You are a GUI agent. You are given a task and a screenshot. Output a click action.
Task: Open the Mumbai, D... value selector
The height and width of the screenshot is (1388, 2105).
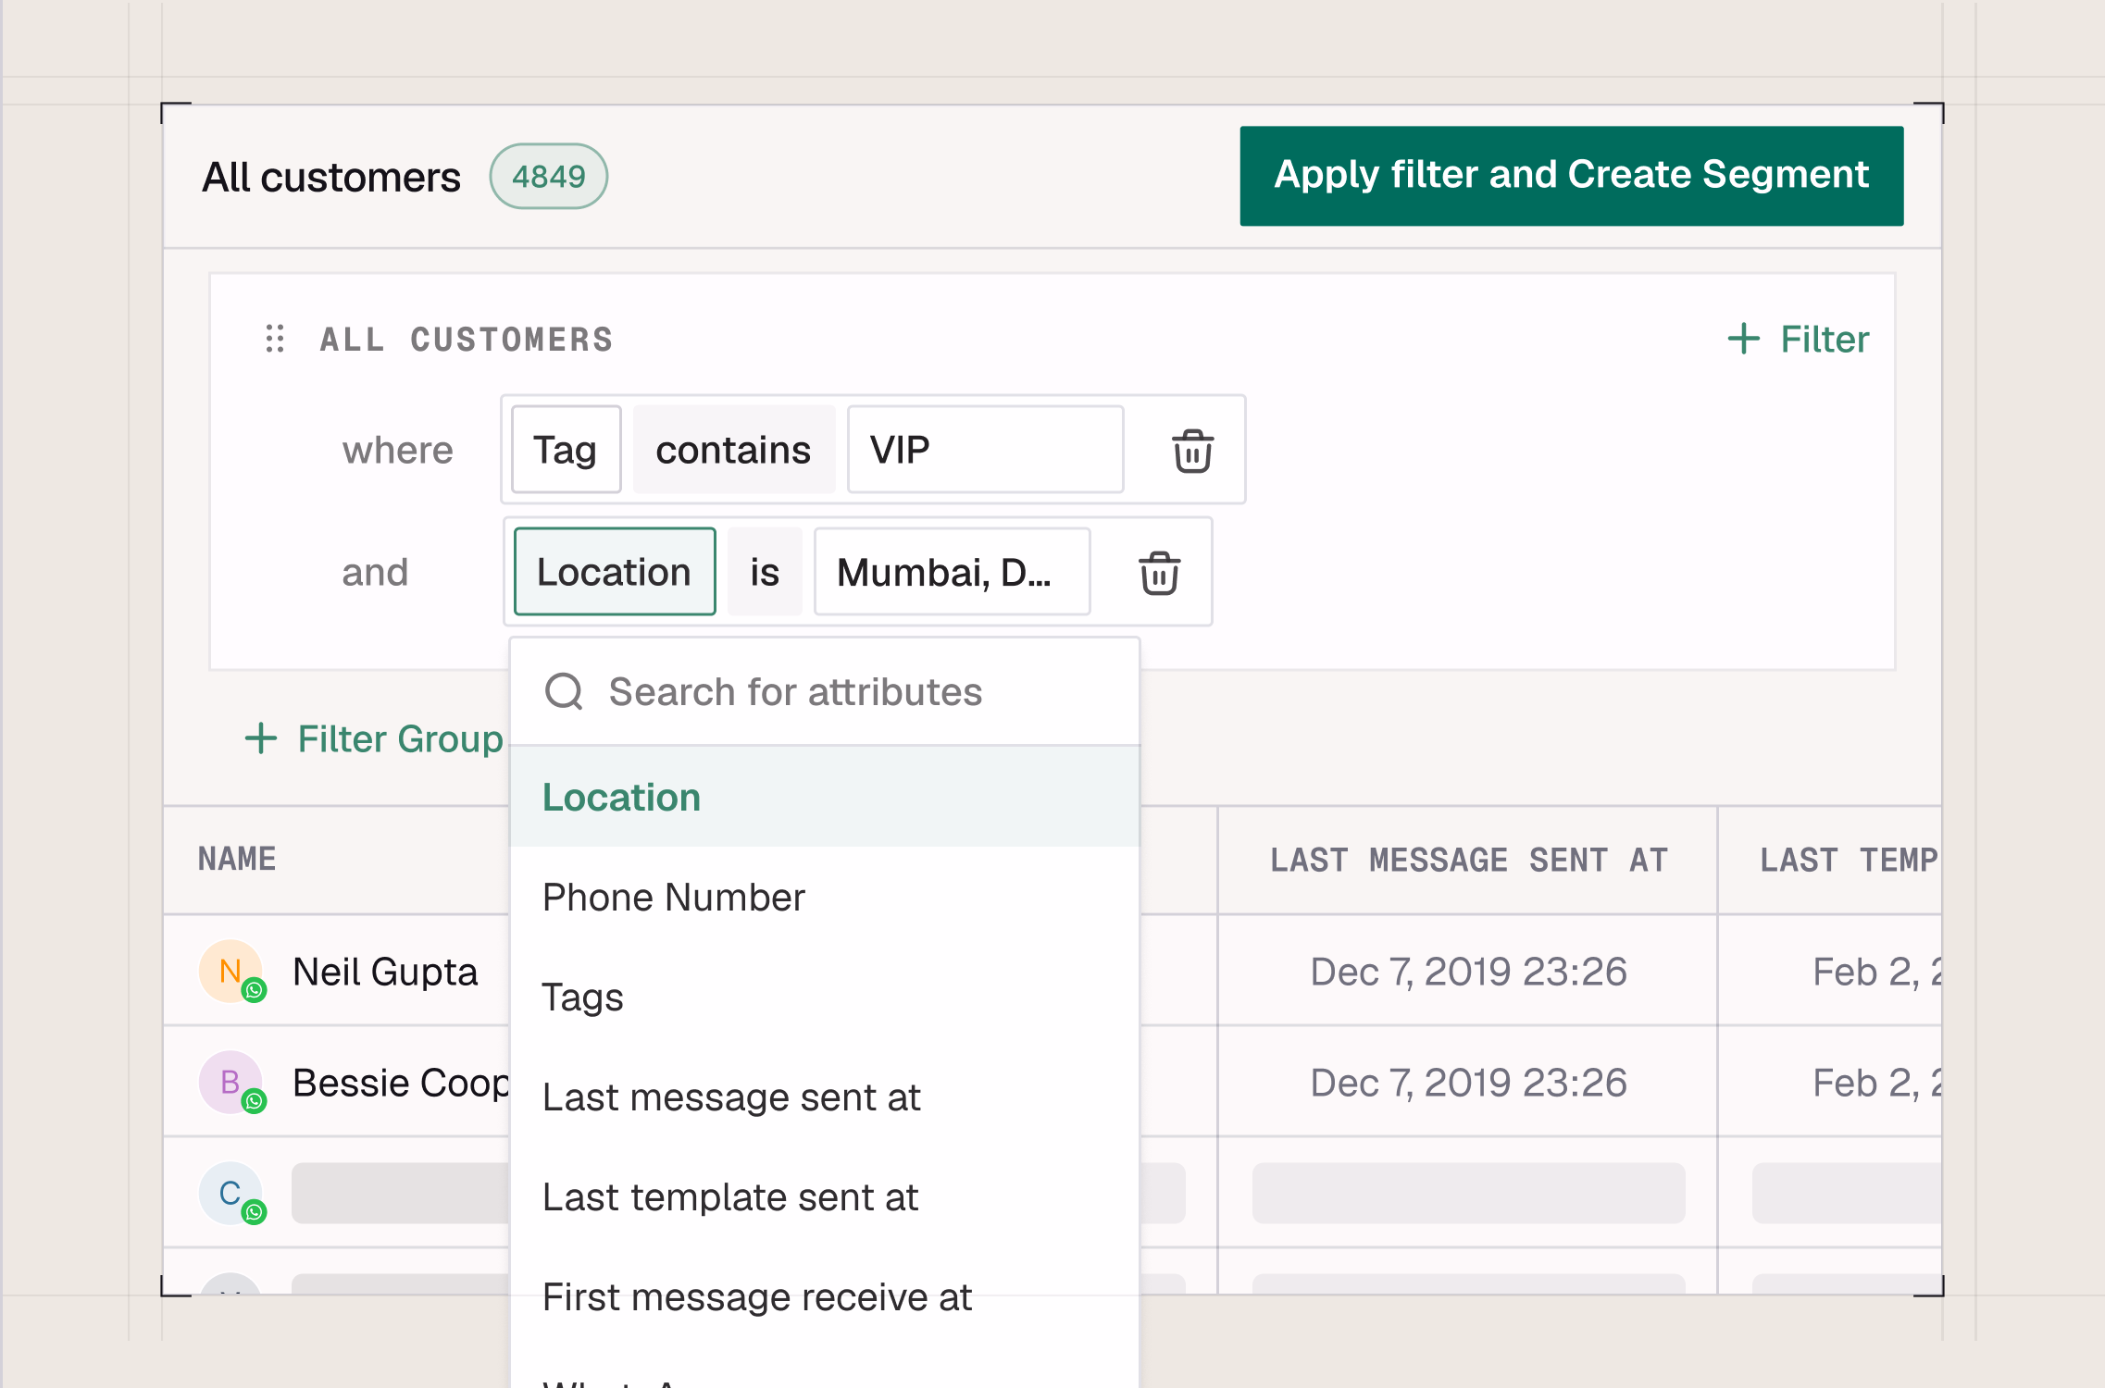click(951, 572)
